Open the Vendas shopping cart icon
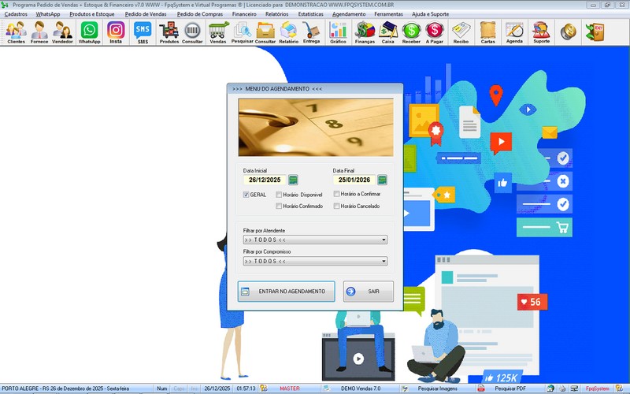Screen dimensions: 630x394 tap(218, 32)
